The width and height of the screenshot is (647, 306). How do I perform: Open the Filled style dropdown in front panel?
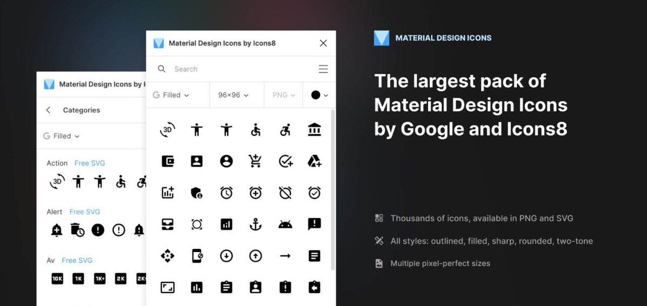click(171, 95)
